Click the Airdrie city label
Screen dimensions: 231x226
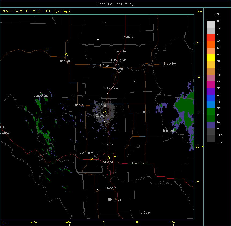tap(108, 144)
